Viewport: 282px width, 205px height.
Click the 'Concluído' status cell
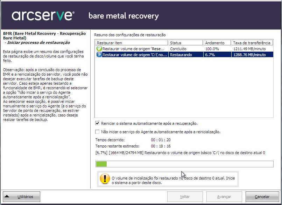(x=178, y=49)
